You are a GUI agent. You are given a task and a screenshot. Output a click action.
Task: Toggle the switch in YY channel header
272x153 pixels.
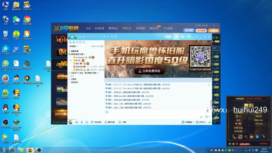coord(168,37)
